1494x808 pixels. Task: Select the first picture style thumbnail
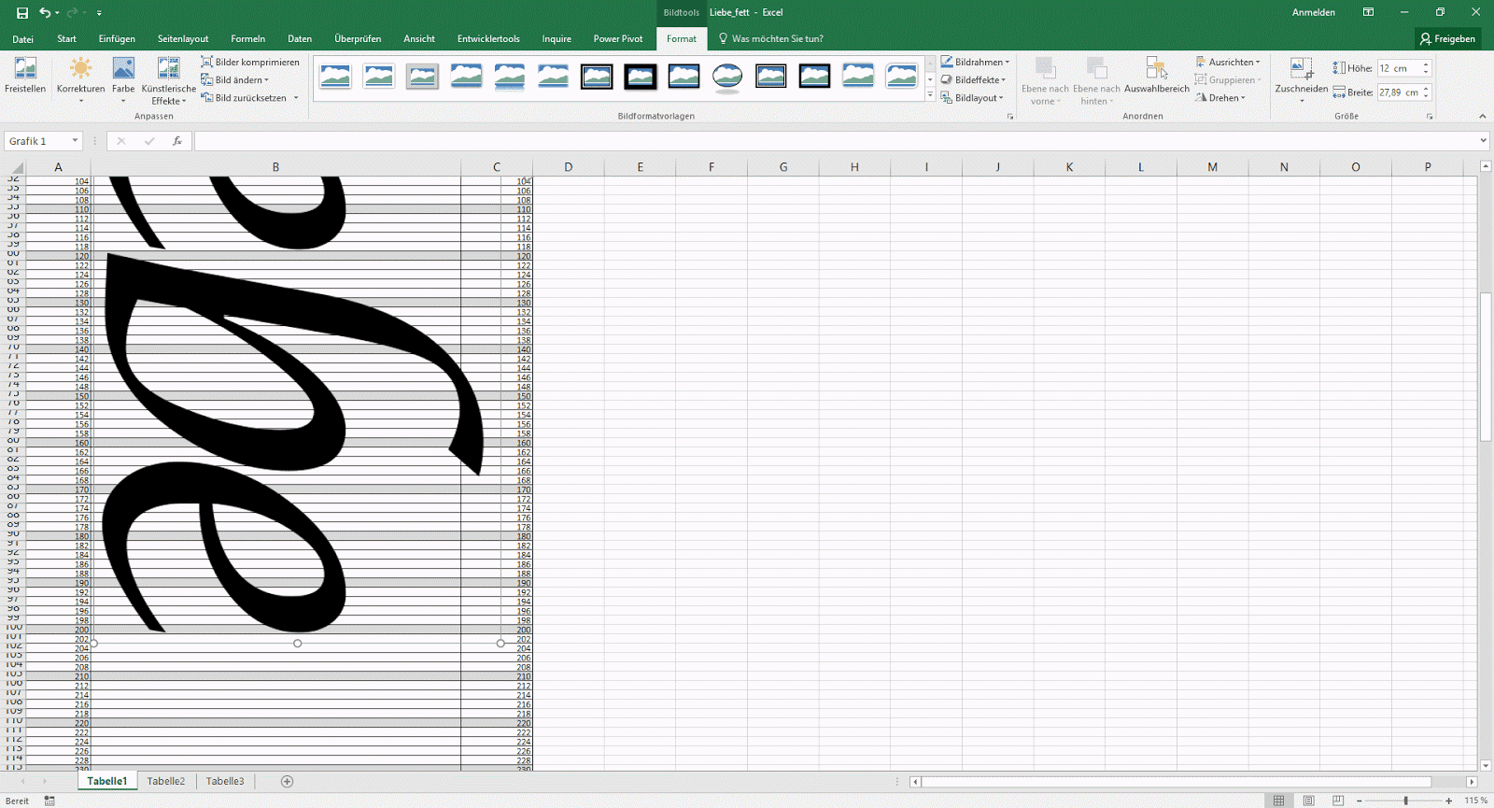pos(335,76)
